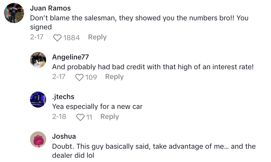Image resolution: width=271 pixels, height=162 pixels.
Task: Reply to Juan Ramos's comment
Action: [97, 37]
